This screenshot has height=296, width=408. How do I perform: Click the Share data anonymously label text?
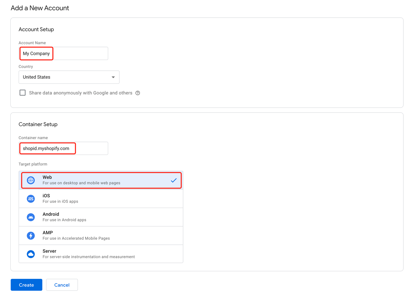pyautogui.click(x=81, y=93)
